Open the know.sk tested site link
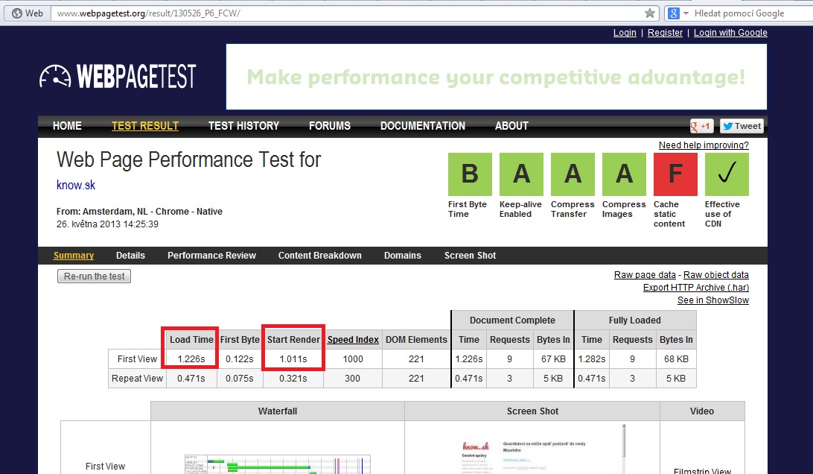This screenshot has width=813, height=474. tap(76, 186)
